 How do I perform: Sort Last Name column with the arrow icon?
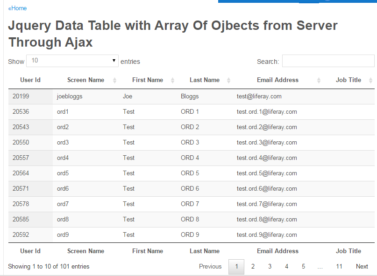point(228,80)
